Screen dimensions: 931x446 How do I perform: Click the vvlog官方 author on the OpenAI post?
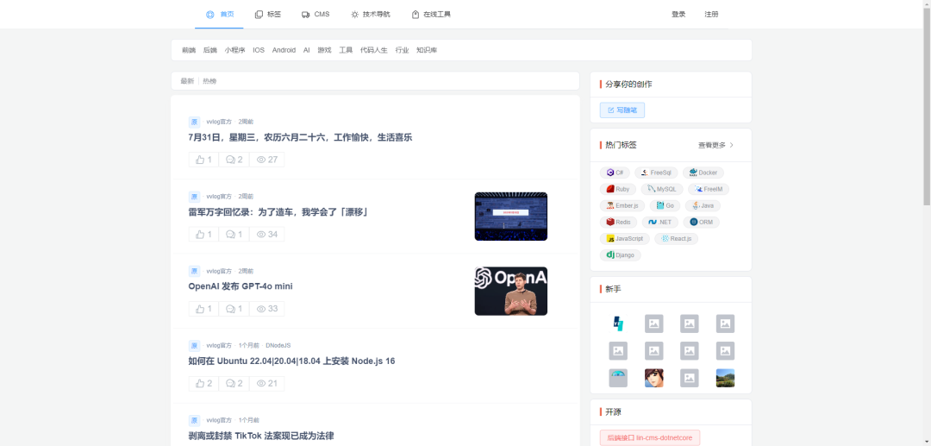pos(219,271)
